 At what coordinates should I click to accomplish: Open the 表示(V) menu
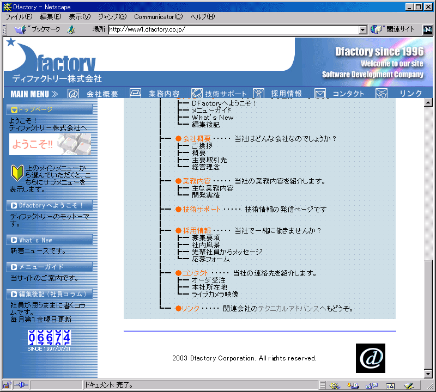80,17
